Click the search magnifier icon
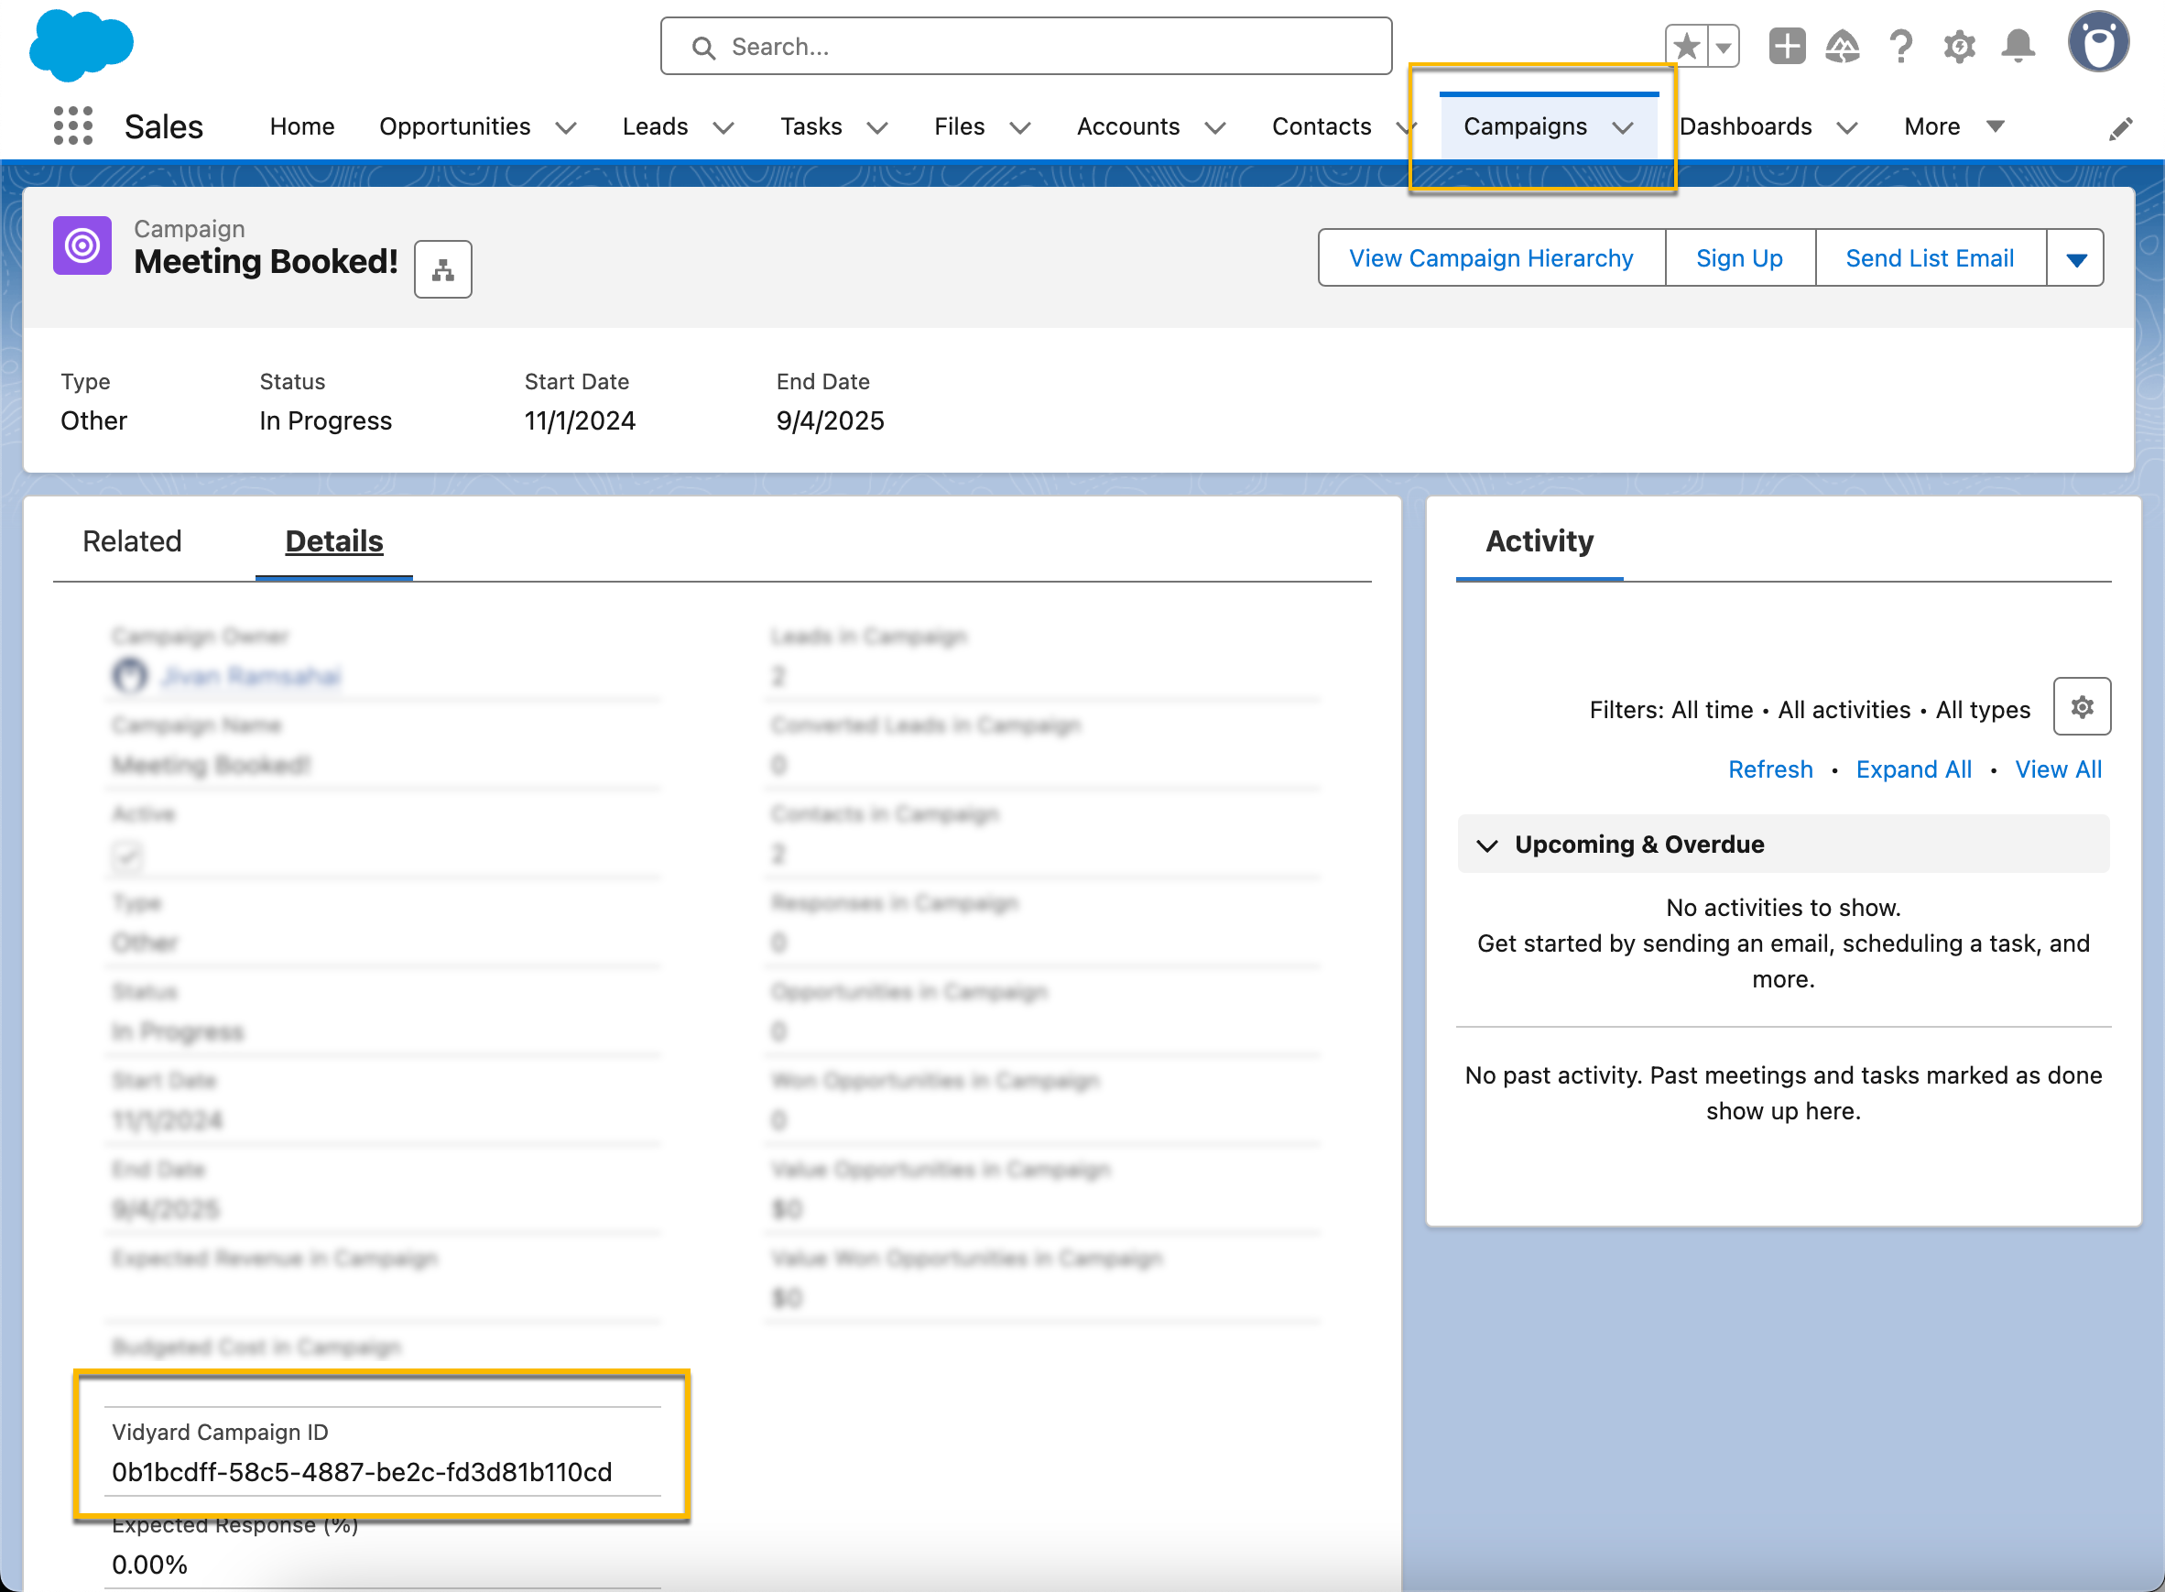The width and height of the screenshot is (2165, 1592). click(704, 48)
